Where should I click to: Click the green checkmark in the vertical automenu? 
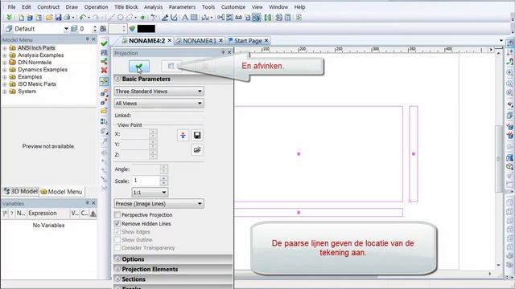(104, 43)
